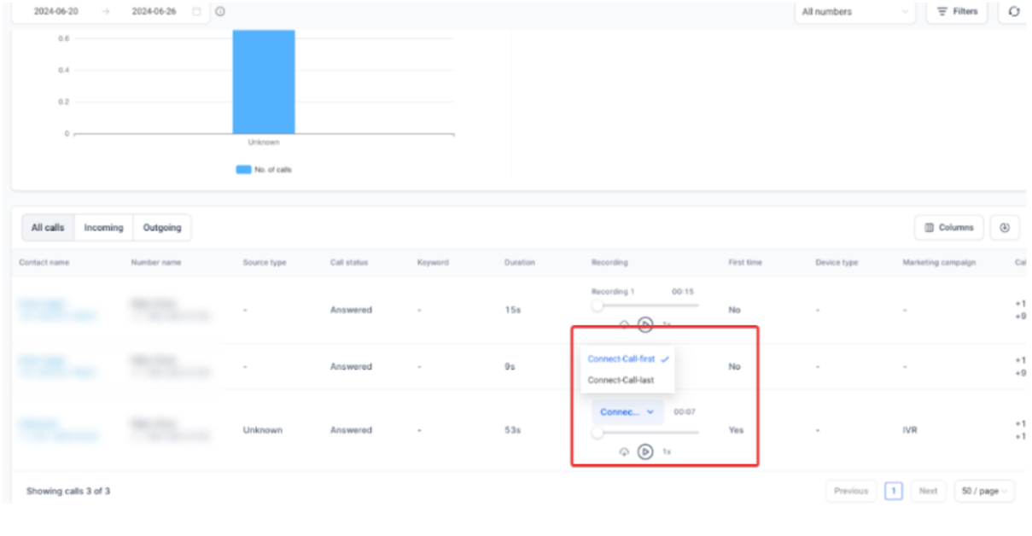This screenshot has width=1032, height=536.
Task: Click the Device type column header
Action: tap(837, 263)
